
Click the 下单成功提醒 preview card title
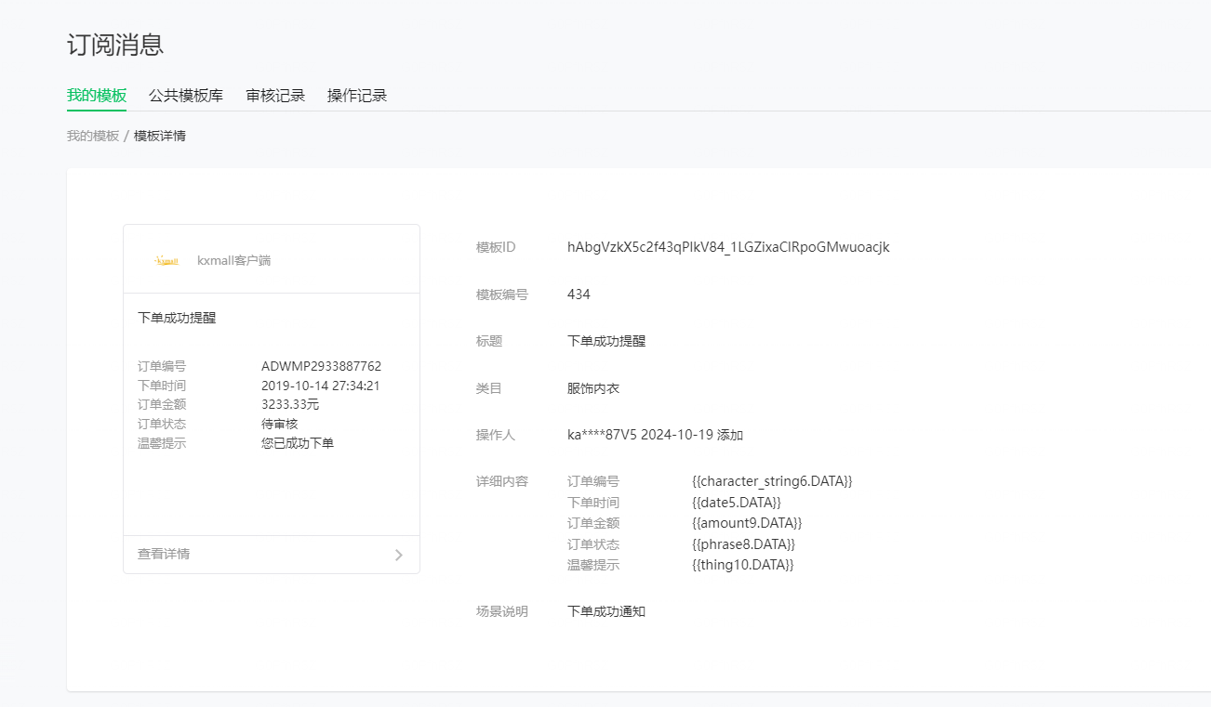tap(177, 318)
